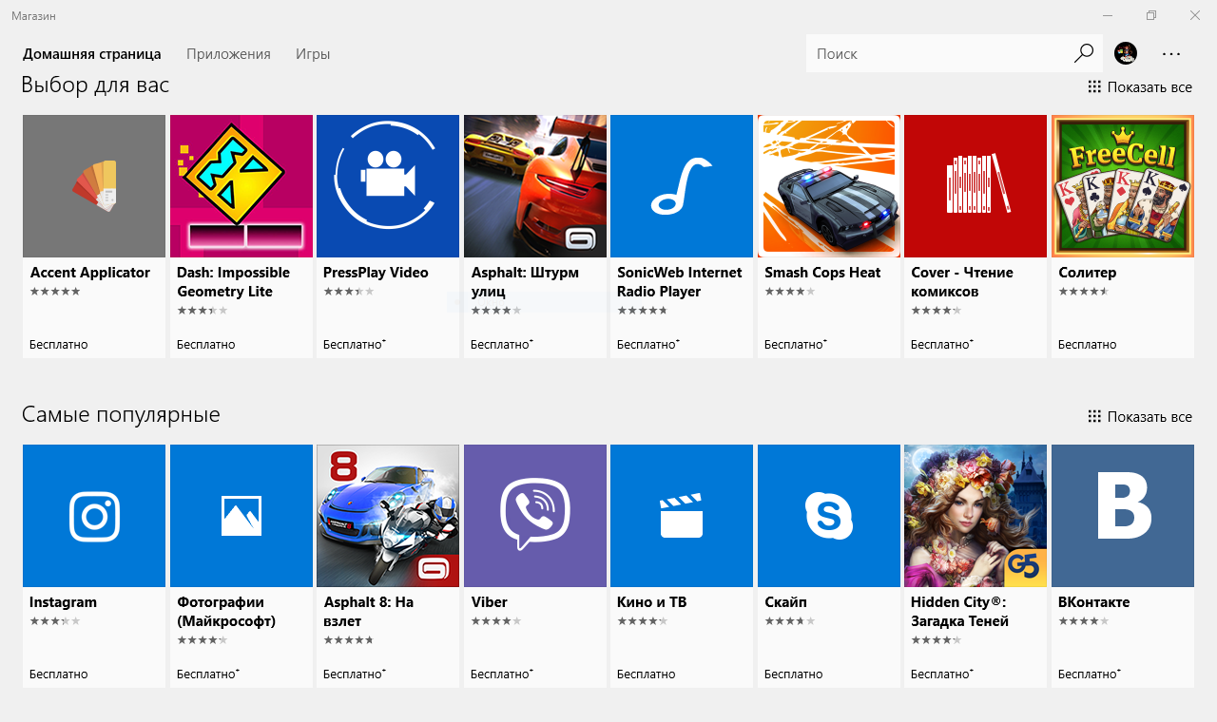
Task: Click the PressPlay Video title text
Action: pyautogui.click(x=376, y=273)
